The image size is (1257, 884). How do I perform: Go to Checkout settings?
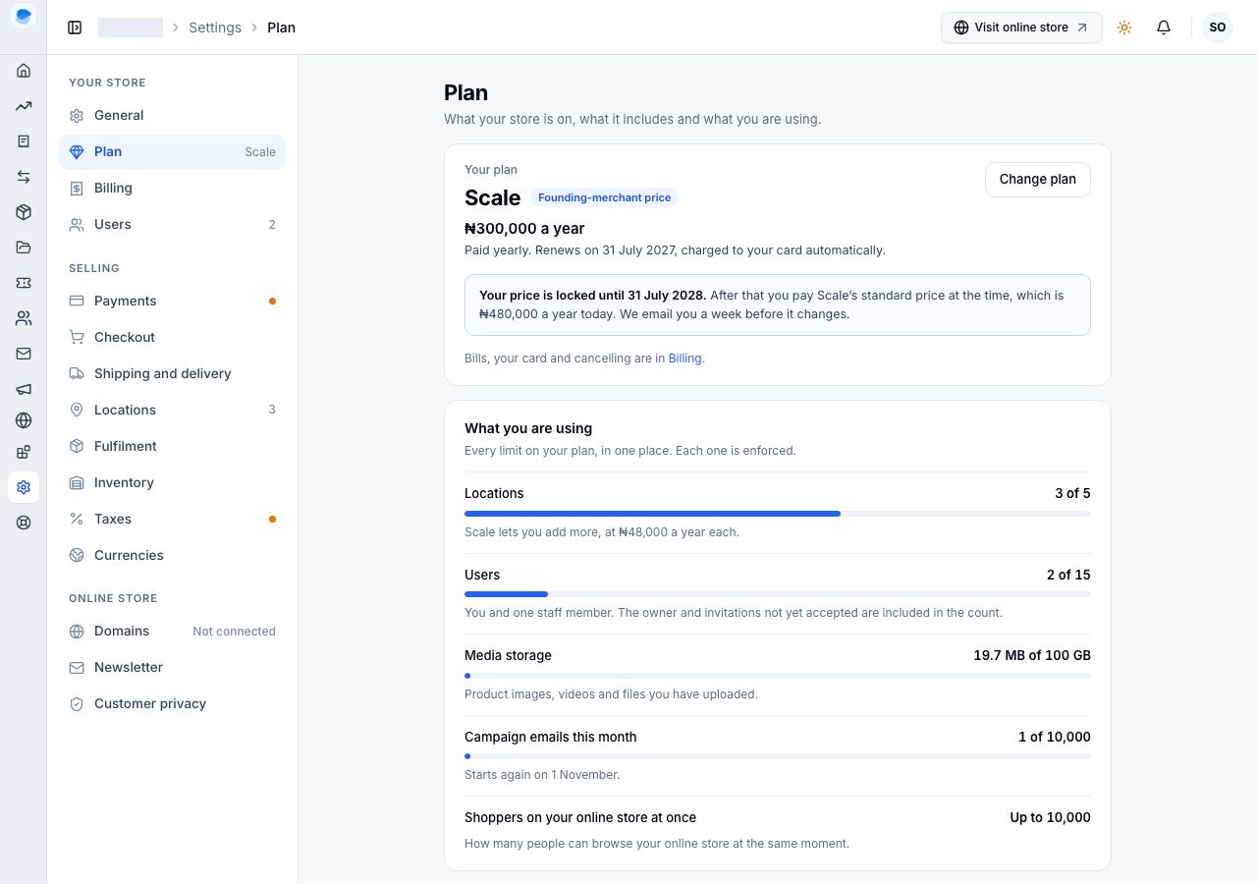pos(172,338)
